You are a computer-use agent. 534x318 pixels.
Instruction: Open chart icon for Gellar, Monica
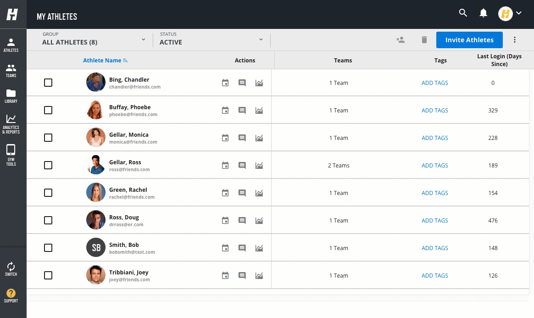click(259, 138)
